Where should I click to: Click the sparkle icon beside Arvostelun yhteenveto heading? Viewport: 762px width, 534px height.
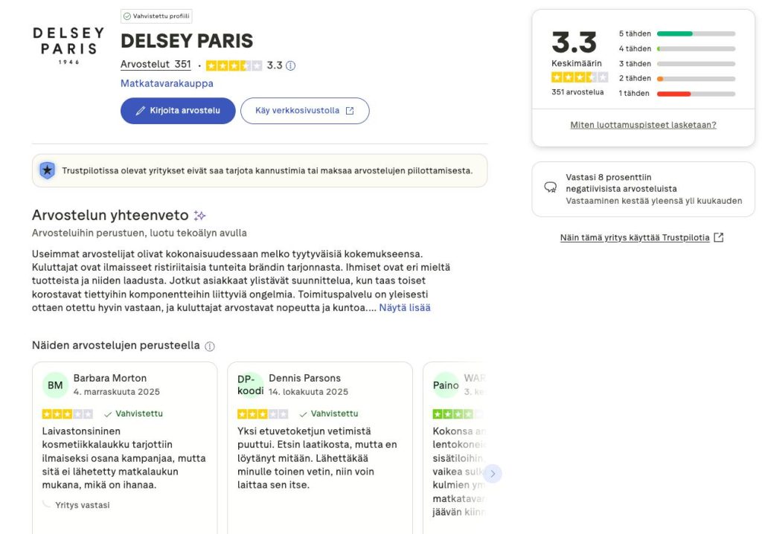point(199,215)
